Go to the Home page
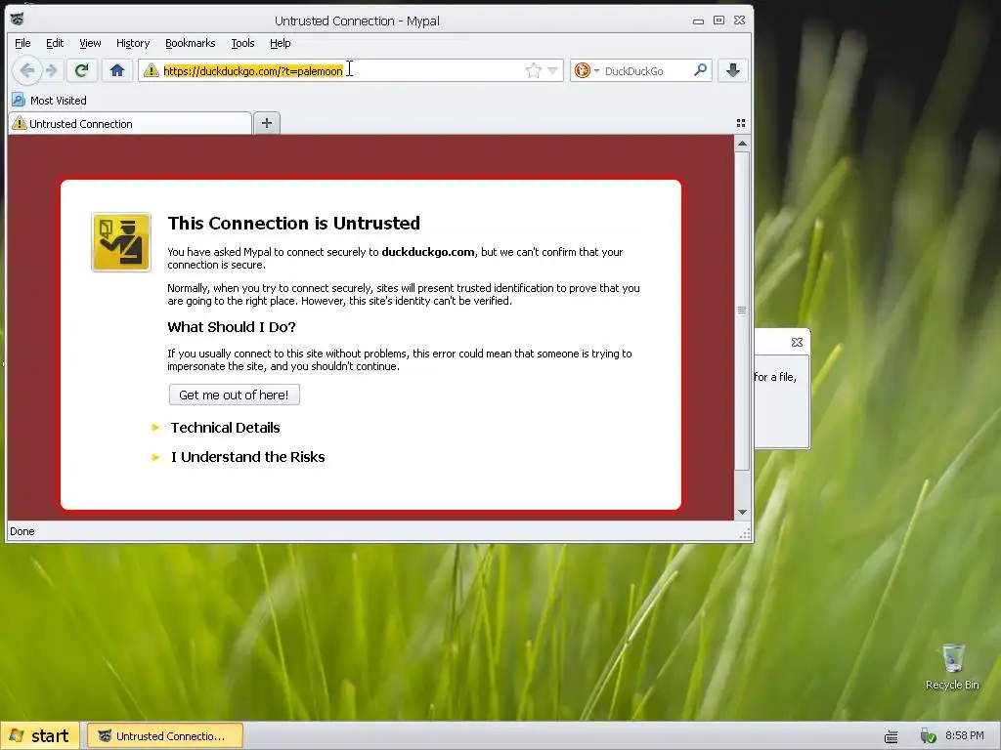1001x750 pixels. click(117, 70)
